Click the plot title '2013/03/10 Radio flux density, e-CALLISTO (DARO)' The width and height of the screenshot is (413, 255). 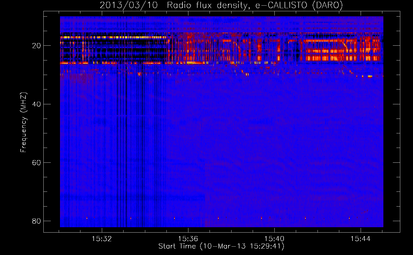[x=221, y=5]
